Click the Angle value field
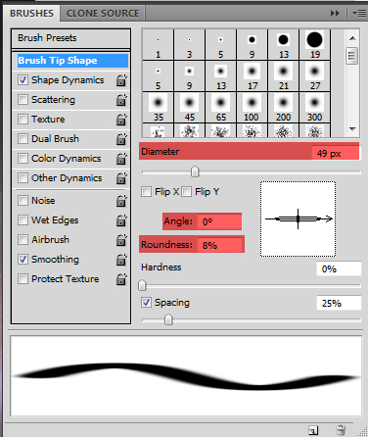 coord(219,221)
